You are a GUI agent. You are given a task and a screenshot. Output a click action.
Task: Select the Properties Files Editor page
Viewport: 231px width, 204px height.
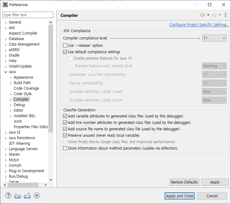tap(31, 127)
